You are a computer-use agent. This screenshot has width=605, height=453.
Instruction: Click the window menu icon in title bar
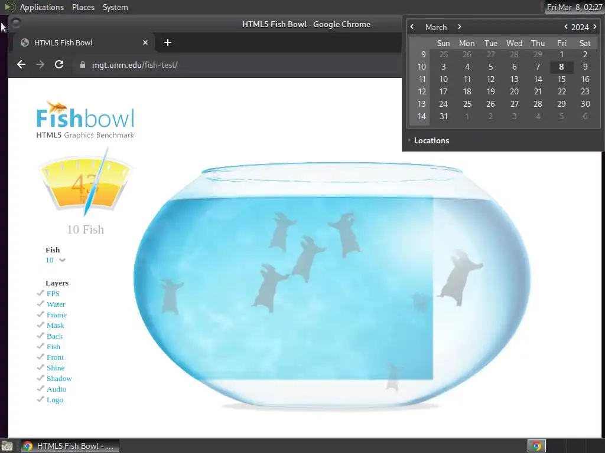(x=15, y=24)
